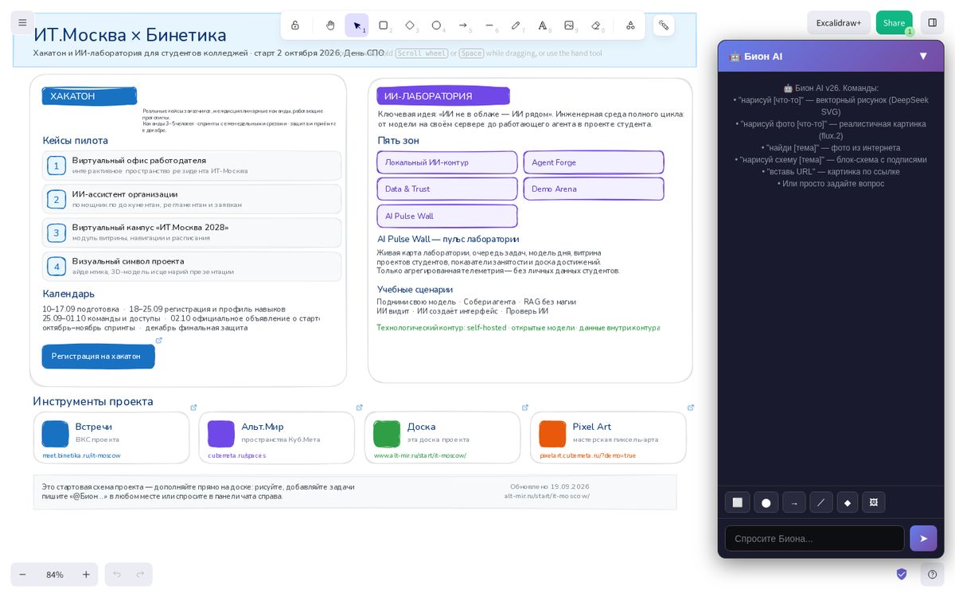Click case number 1 badge
The height and width of the screenshot is (597, 955).
[x=57, y=166]
